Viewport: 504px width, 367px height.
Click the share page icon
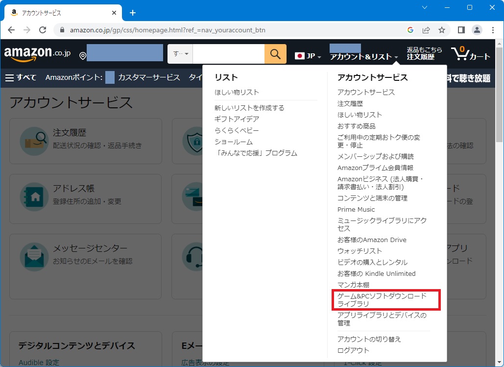click(426, 30)
